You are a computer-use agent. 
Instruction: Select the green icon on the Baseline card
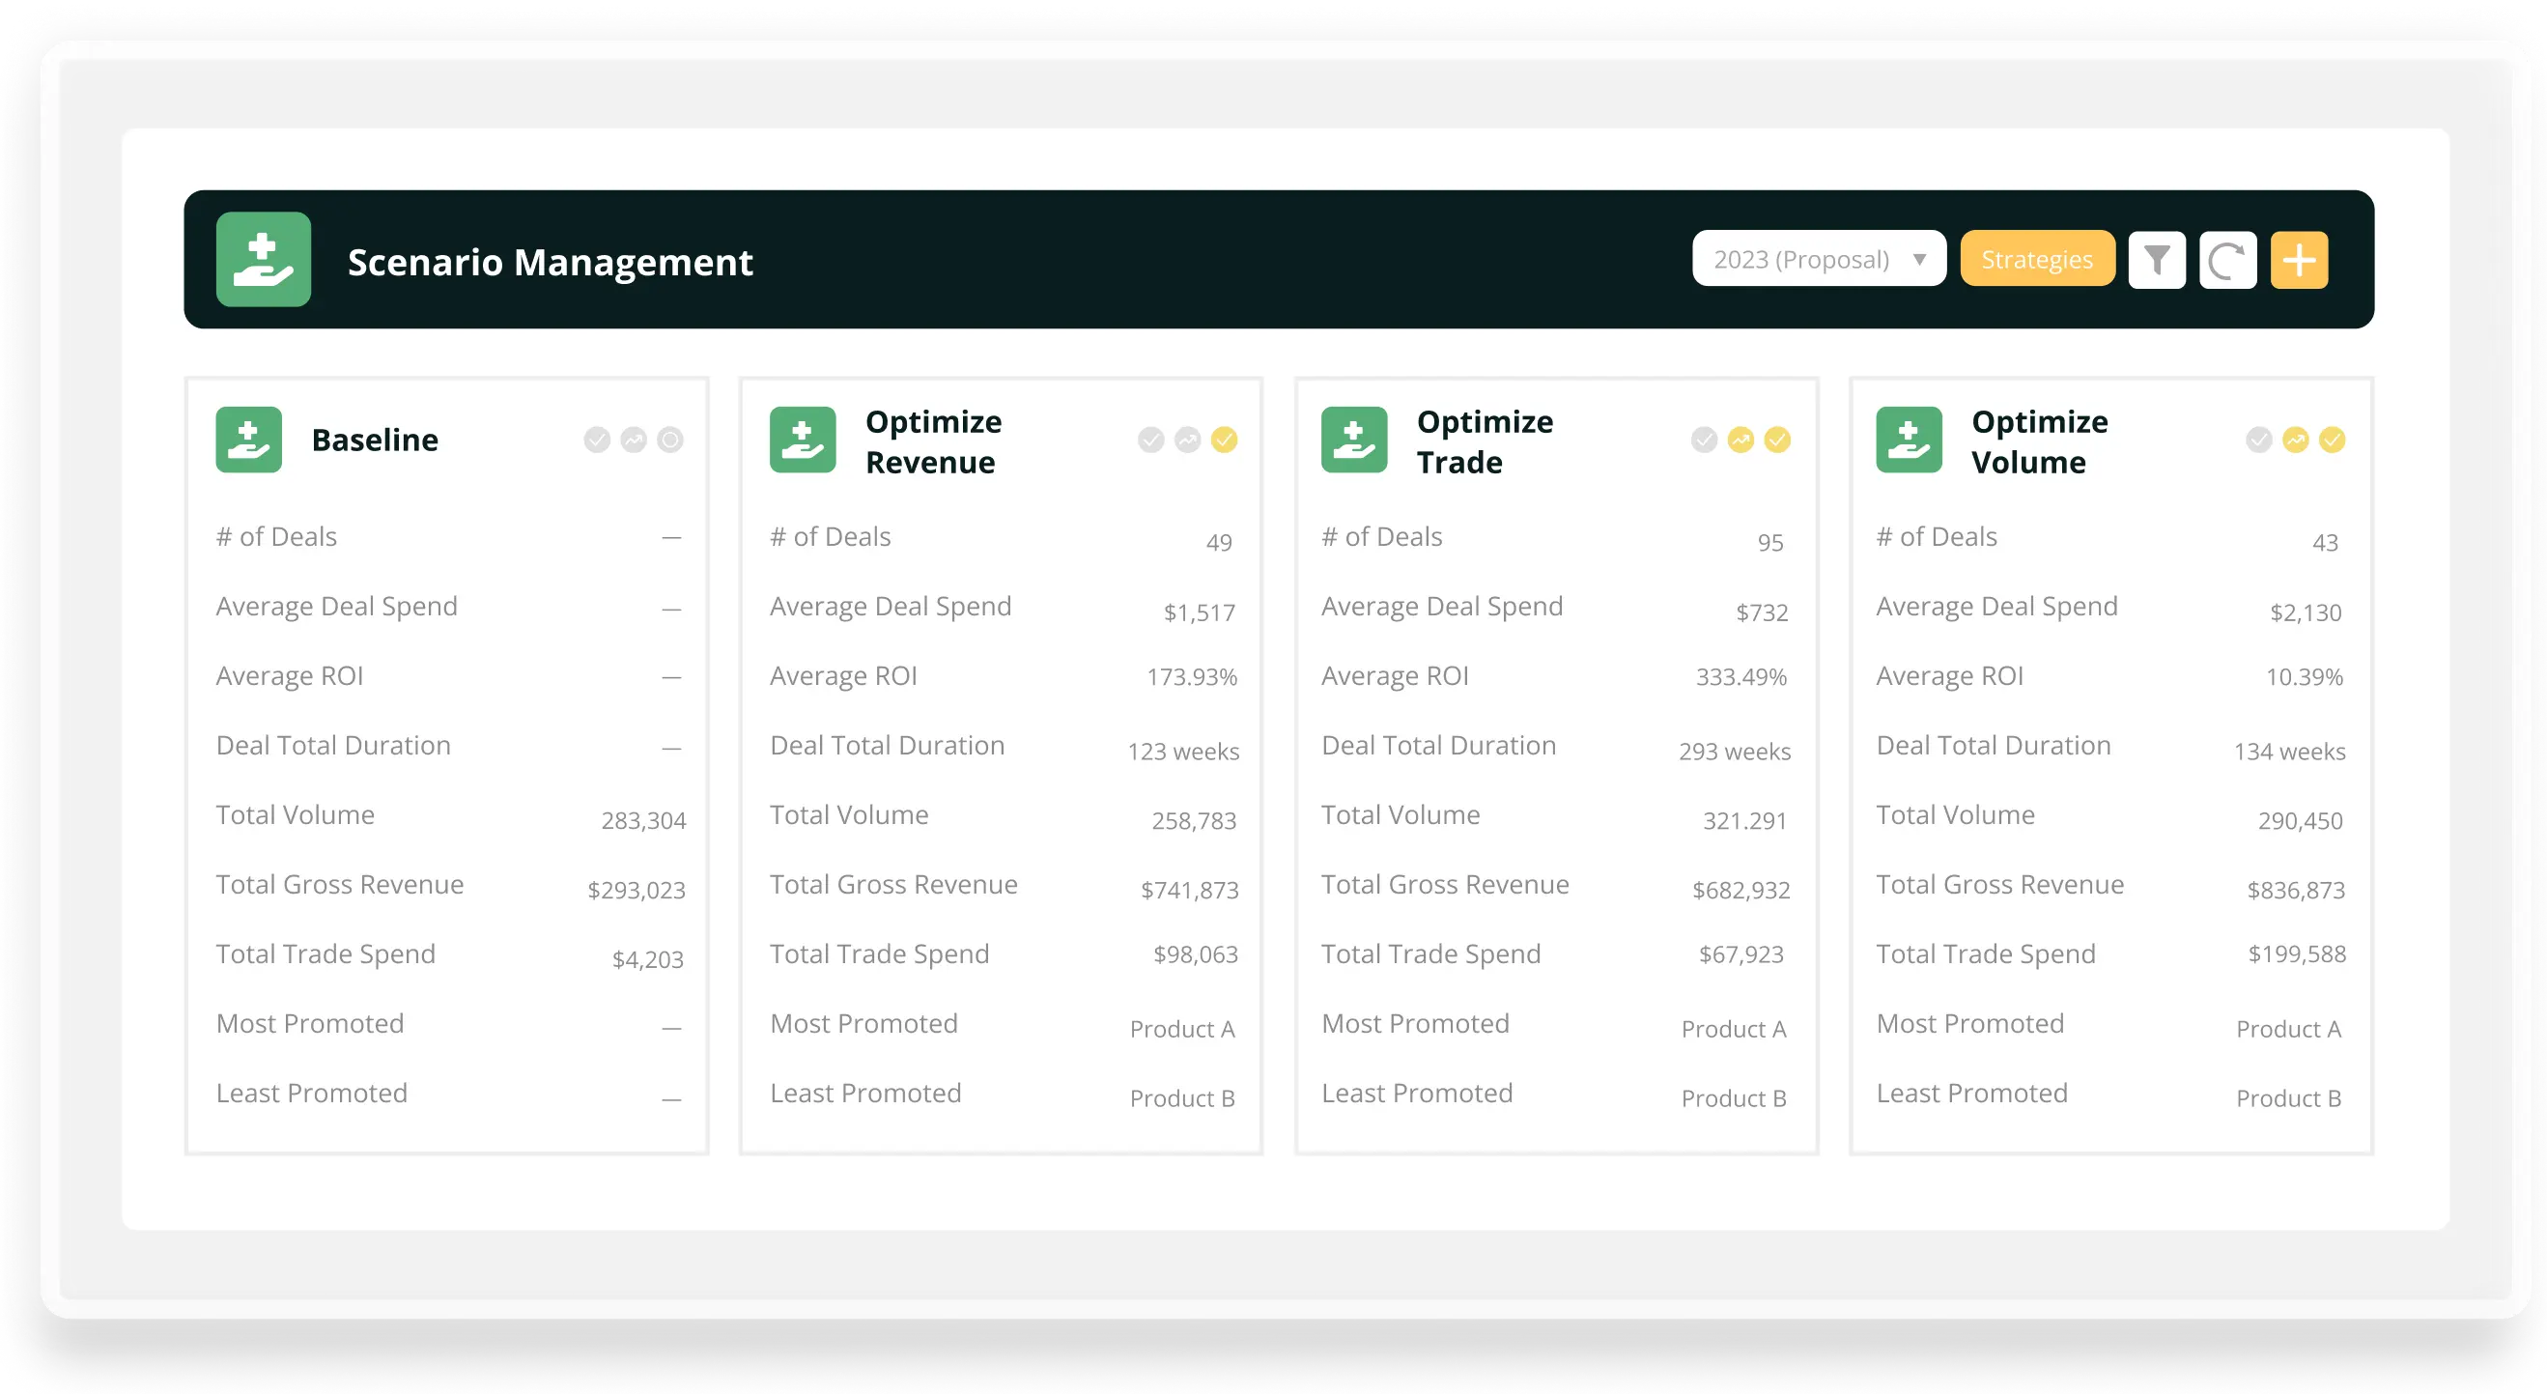point(251,440)
